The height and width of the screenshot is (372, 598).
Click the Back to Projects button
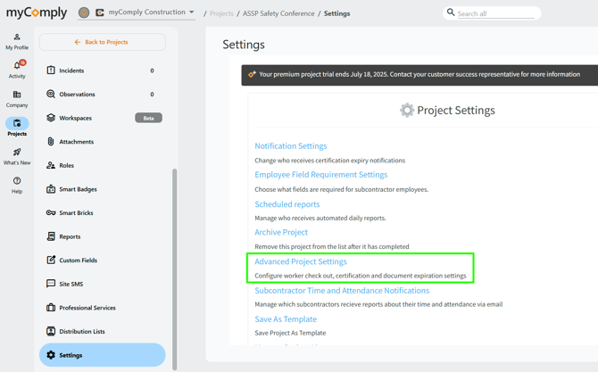[102, 42]
